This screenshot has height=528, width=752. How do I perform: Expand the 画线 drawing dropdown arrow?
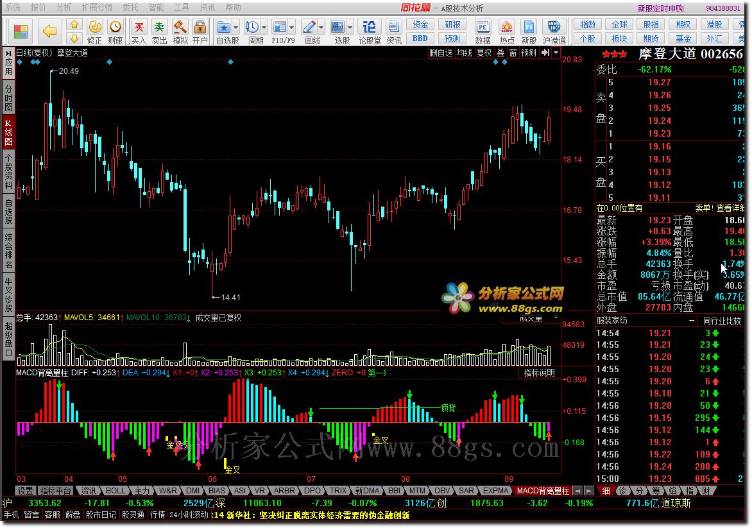click(321, 28)
